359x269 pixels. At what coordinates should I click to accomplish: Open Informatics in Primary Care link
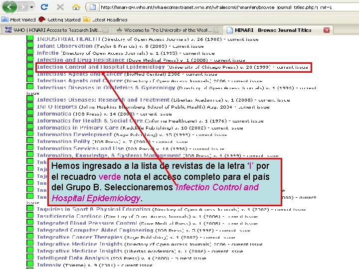point(78,128)
